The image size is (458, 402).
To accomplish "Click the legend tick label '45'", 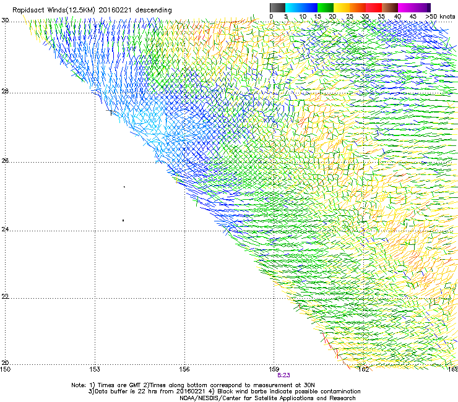I will tap(413, 17).
